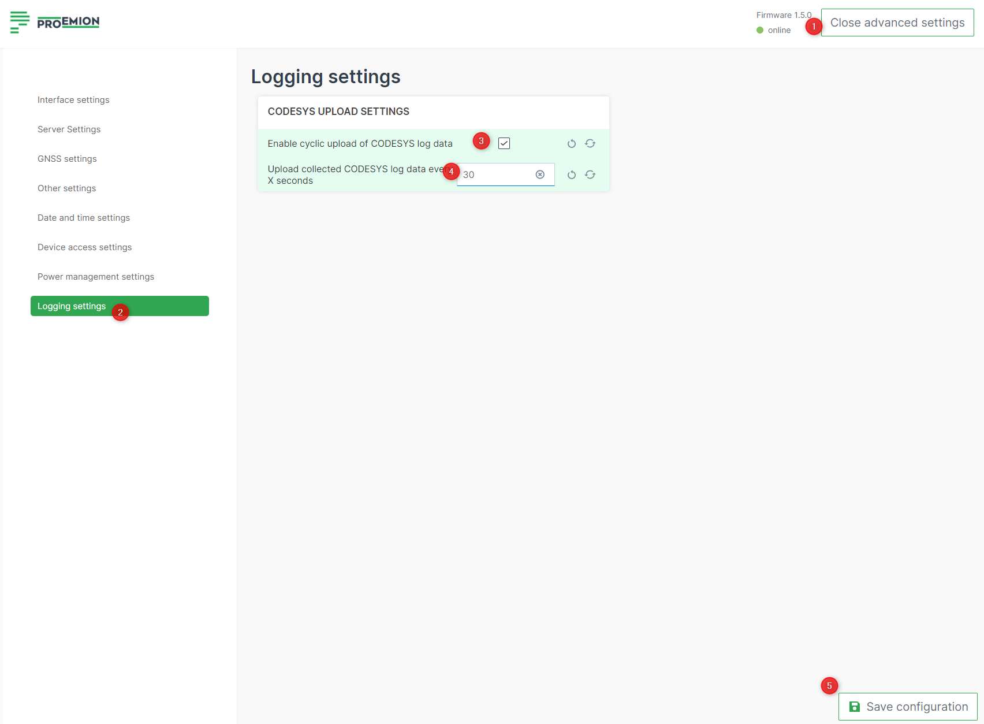Select GNSS settings from the sidebar
This screenshot has height=724, width=984.
pos(67,159)
